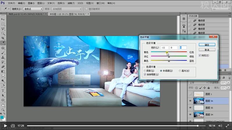Image resolution: width=232 pixels, height=130 pixels.
Task: Open the 3D workspace switcher dropdown
Action: point(221,9)
